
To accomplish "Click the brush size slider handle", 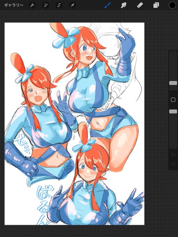I will 173,83.
